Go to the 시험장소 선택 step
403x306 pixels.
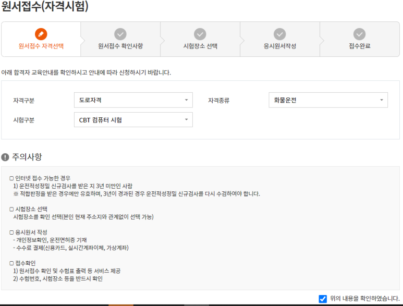(200, 39)
